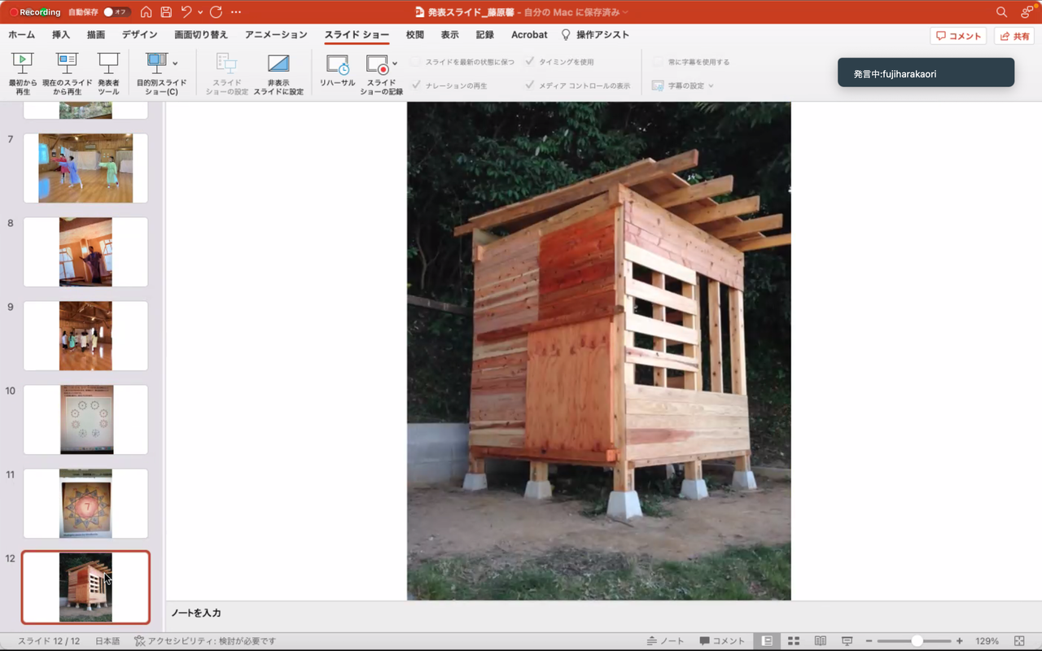The width and height of the screenshot is (1042, 651).
Task: Click the Slide Show Settings (スライドショーの設定) icon
Action: click(x=226, y=63)
